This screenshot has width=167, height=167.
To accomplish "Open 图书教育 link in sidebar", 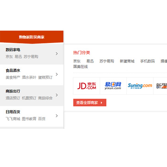I will (x=29, y=119).
